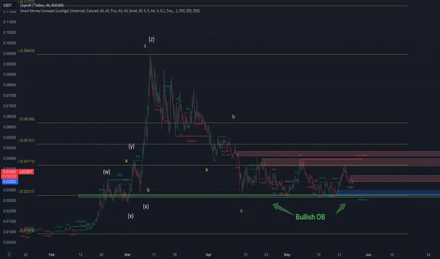
Task: Select the green horizontal support zone
Action: (259, 196)
